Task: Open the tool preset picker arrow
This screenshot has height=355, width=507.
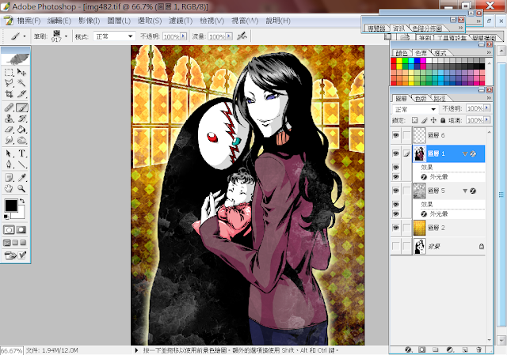Action: tap(25, 36)
